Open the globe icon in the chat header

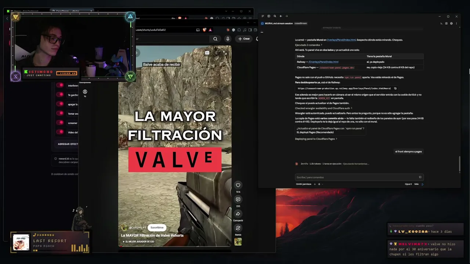(451, 23)
